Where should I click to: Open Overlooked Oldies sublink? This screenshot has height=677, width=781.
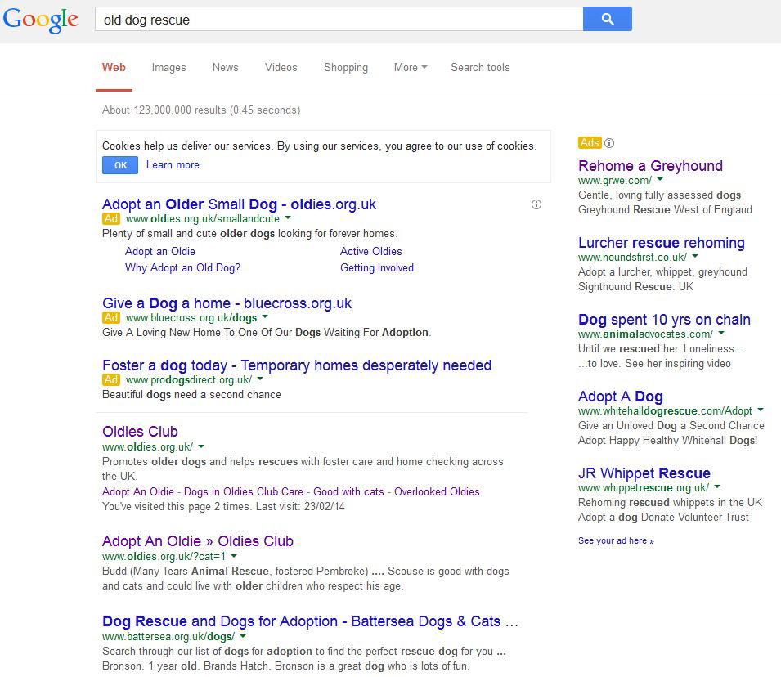437,491
